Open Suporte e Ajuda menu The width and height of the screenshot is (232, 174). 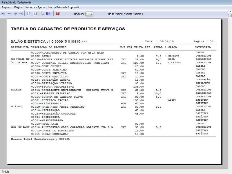tap(35, 7)
